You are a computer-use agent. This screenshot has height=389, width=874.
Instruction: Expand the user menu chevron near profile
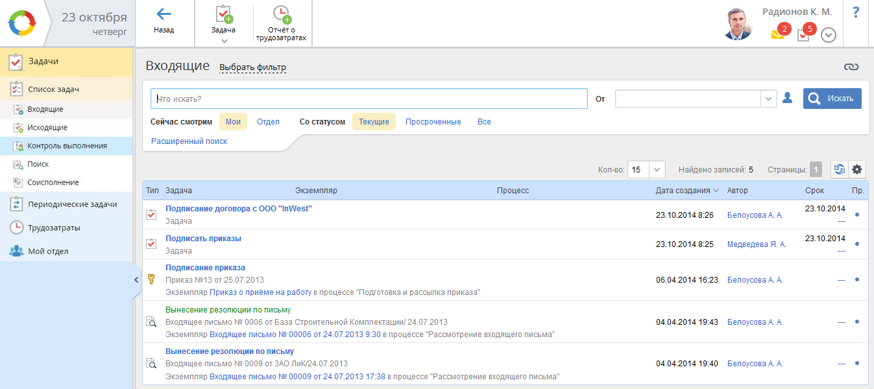828,35
